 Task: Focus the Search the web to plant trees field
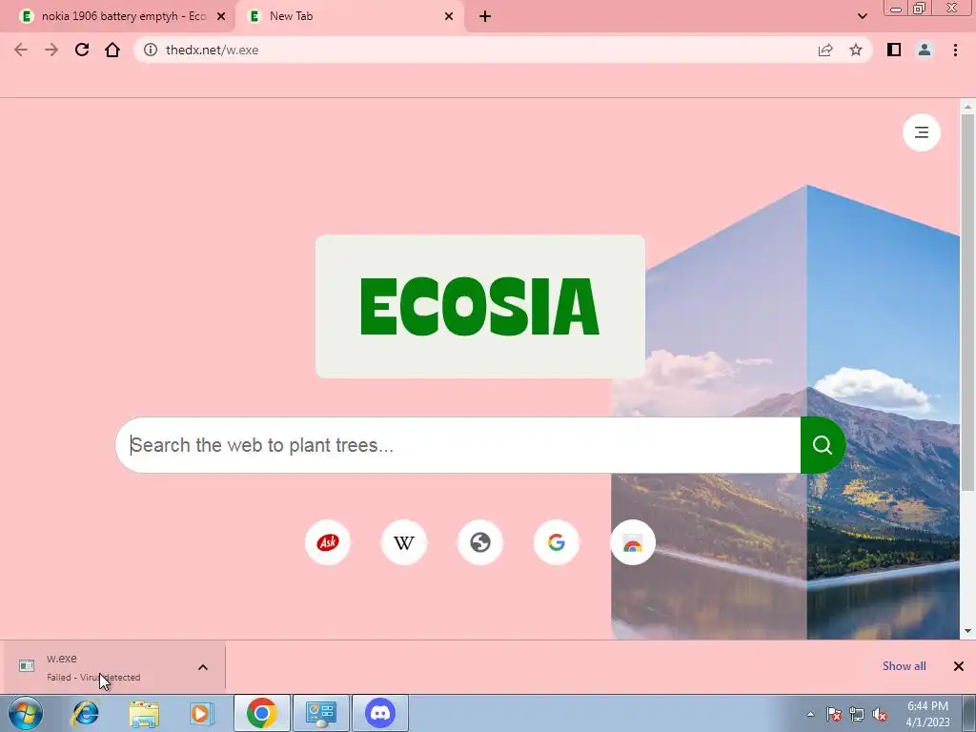pos(457,445)
